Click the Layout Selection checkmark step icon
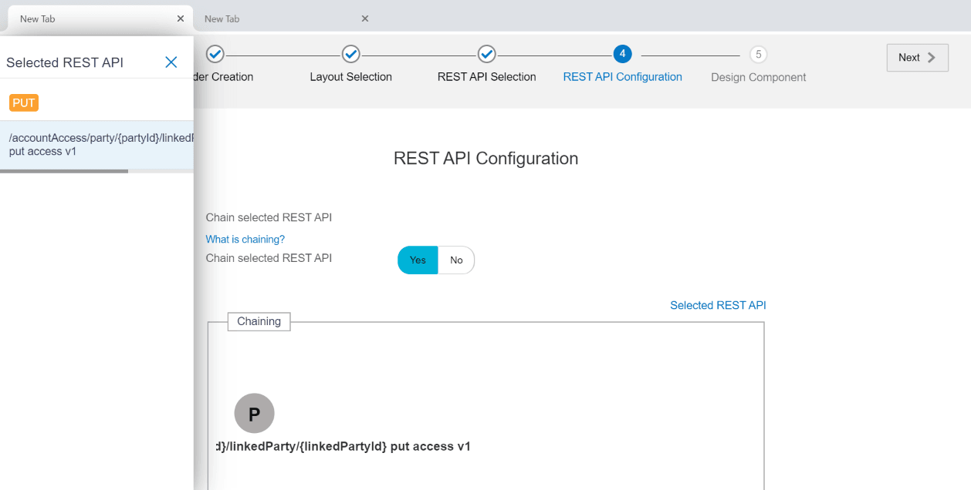The width and height of the screenshot is (971, 490). pyautogui.click(x=350, y=54)
